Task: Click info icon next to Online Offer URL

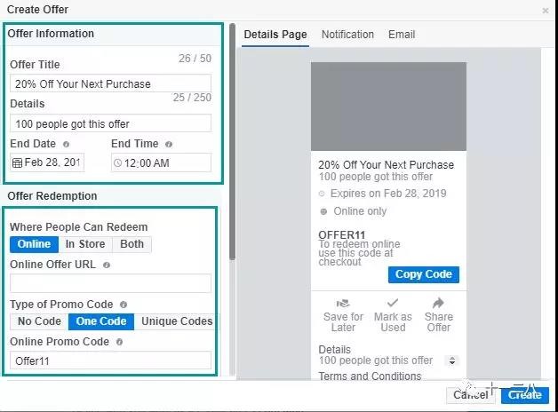Action: [x=107, y=265]
